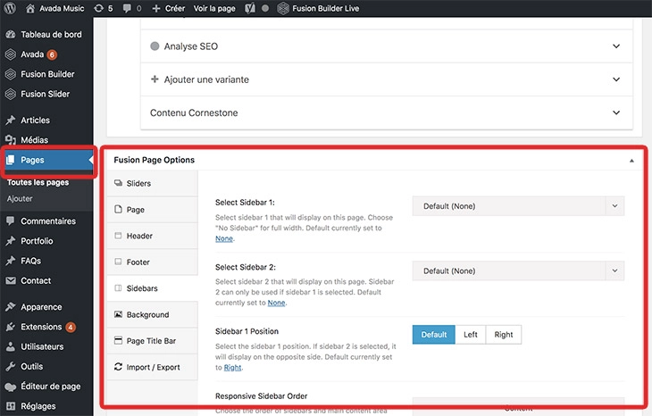Open the Select Sidebar 2 dropdown
Screen dimensions: 652x416
point(518,271)
